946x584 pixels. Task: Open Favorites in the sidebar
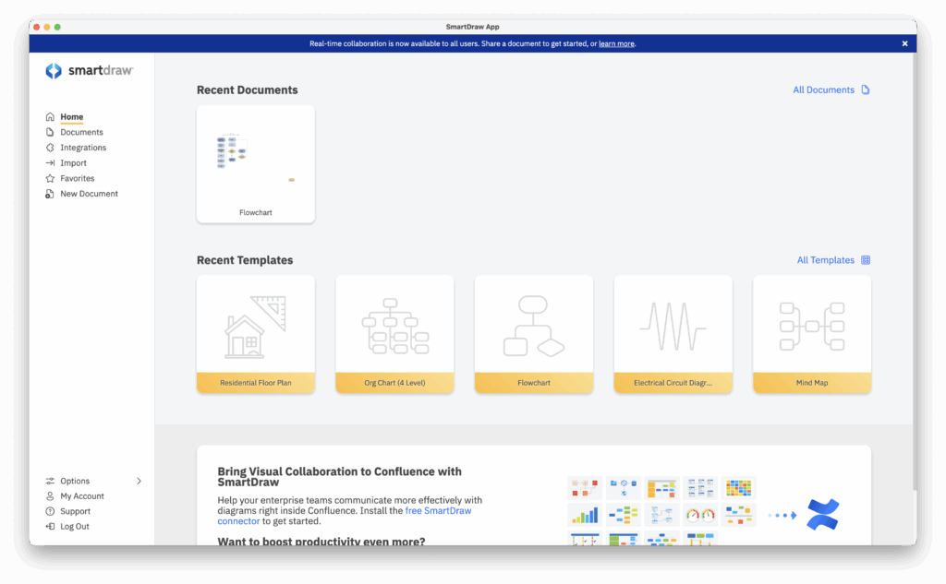[78, 178]
